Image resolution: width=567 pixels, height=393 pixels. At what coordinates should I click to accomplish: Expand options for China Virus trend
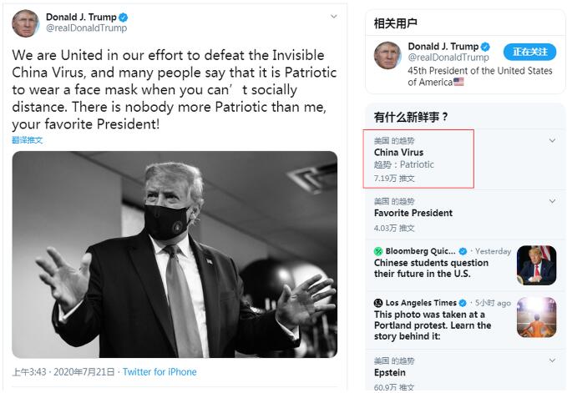pyautogui.click(x=552, y=140)
